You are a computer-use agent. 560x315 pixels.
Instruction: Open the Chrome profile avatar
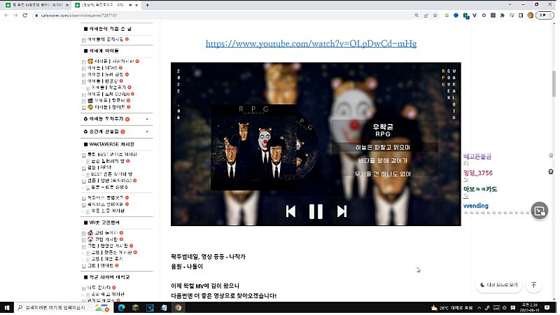coord(531,15)
